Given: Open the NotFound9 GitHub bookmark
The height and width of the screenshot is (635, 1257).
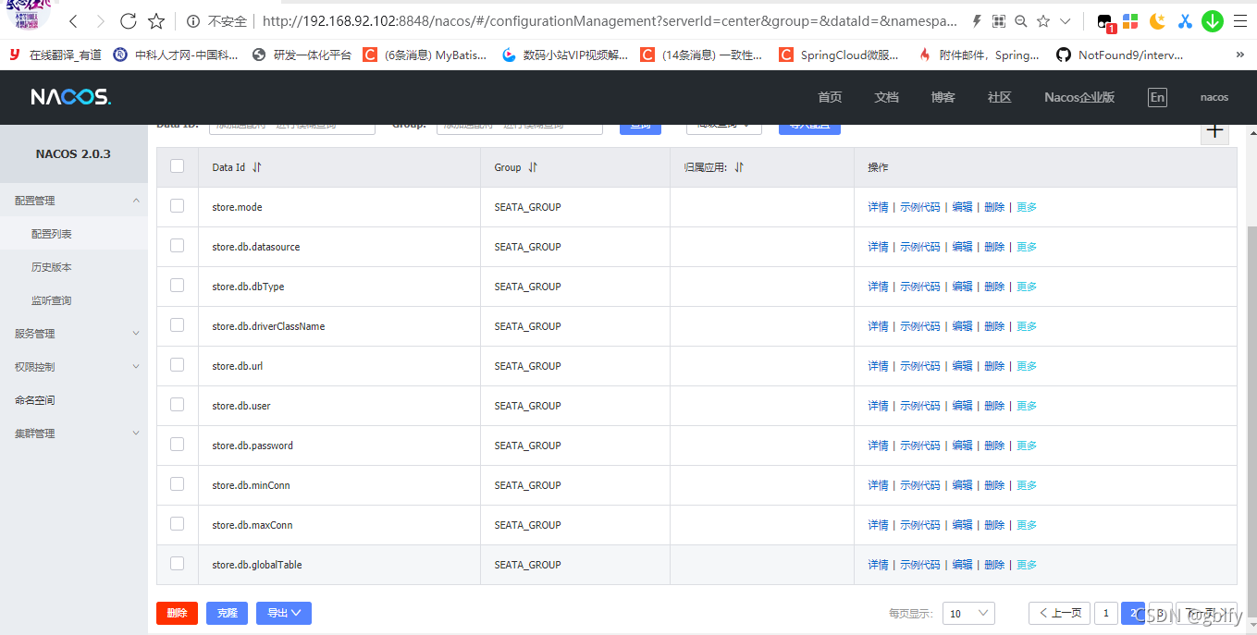Looking at the screenshot, I should tap(1119, 55).
